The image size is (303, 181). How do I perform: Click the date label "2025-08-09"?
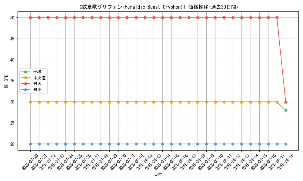(206, 162)
